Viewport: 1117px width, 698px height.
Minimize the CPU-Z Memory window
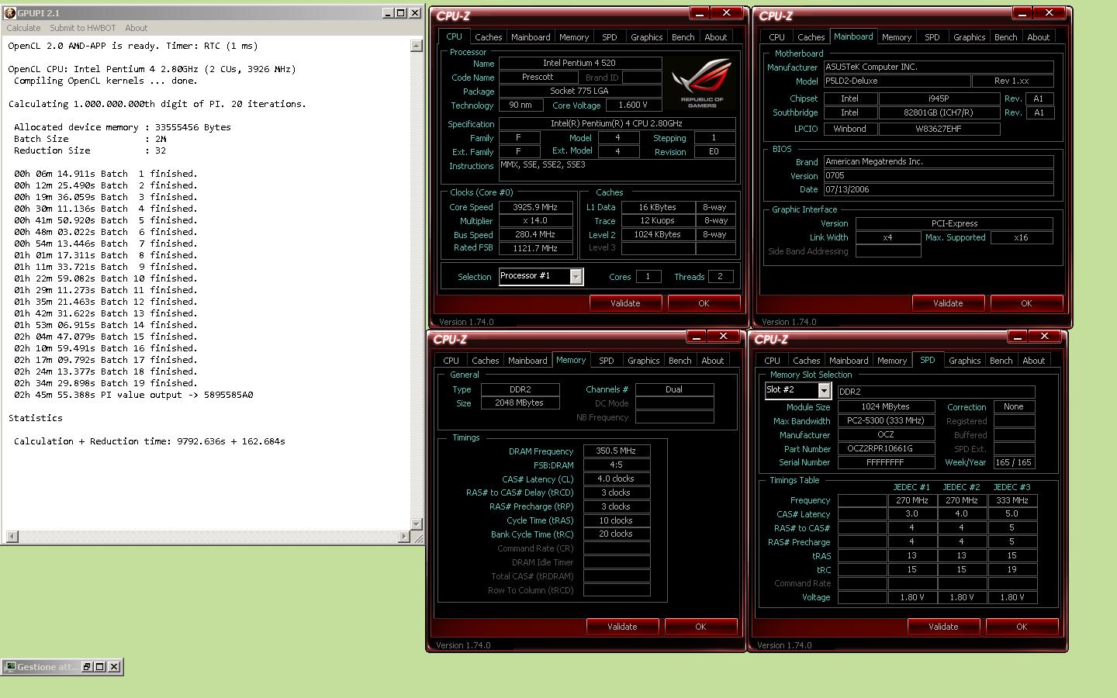[697, 337]
